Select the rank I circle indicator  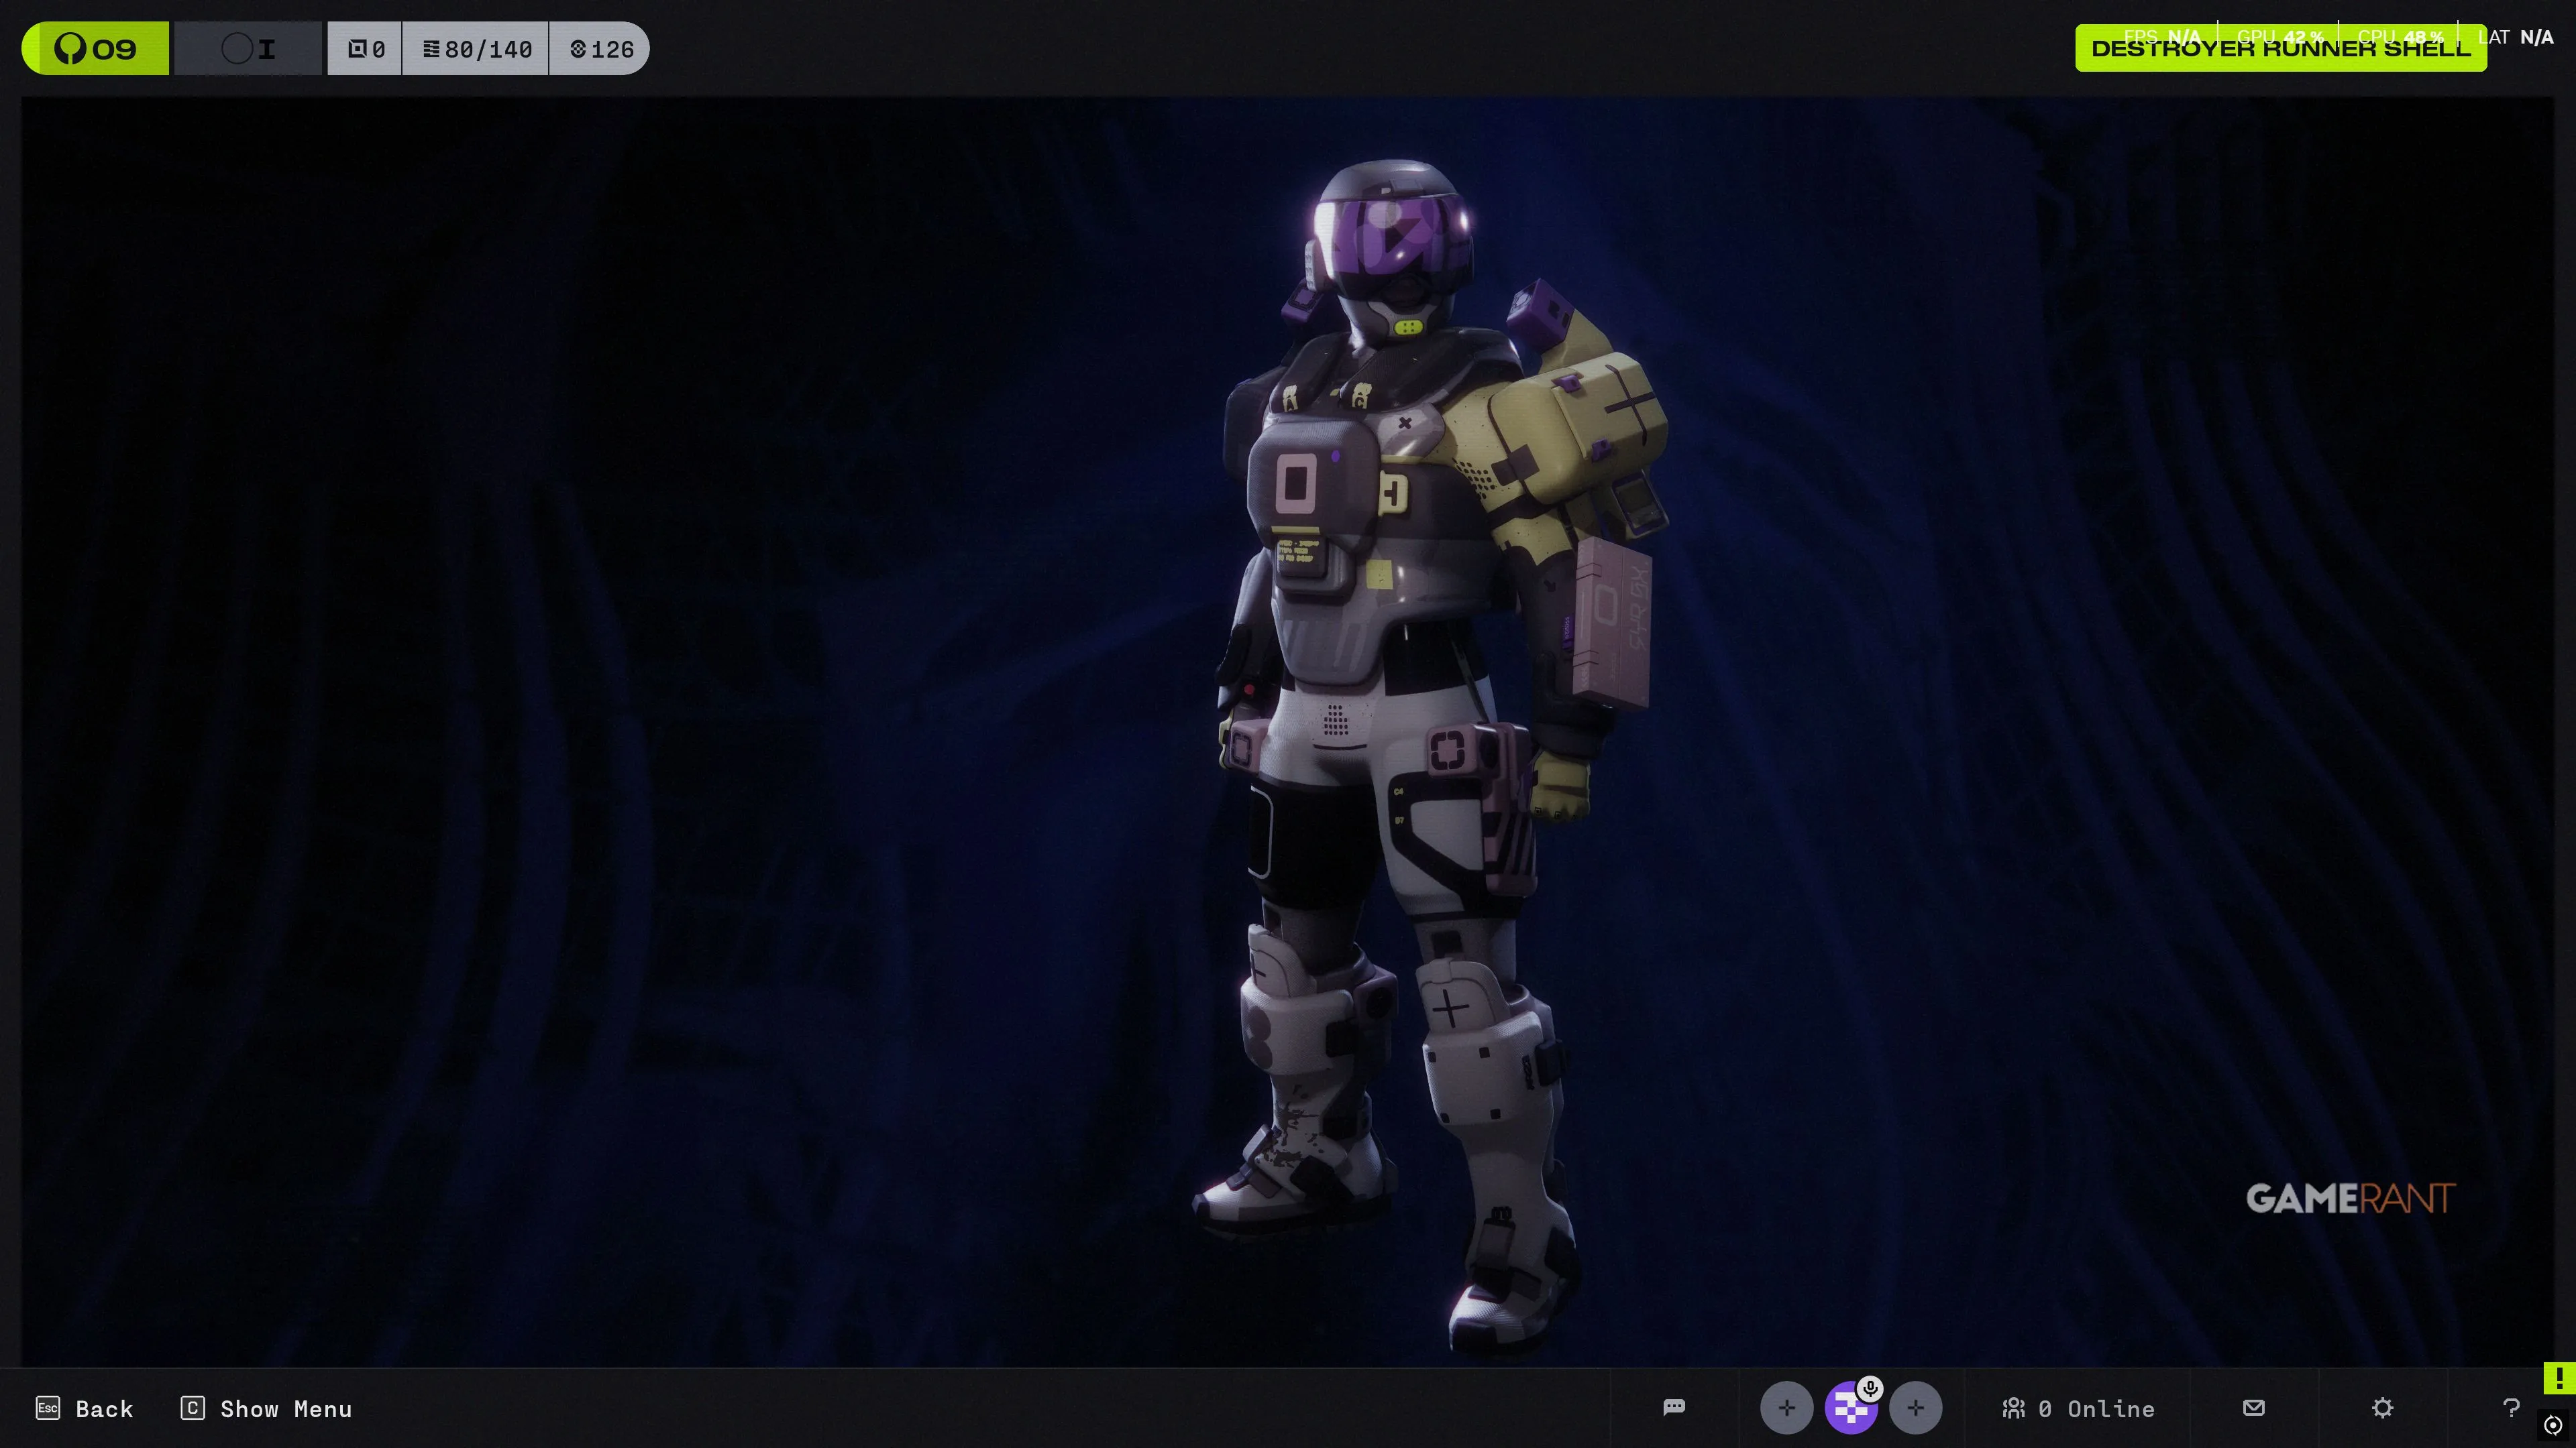(x=248, y=49)
